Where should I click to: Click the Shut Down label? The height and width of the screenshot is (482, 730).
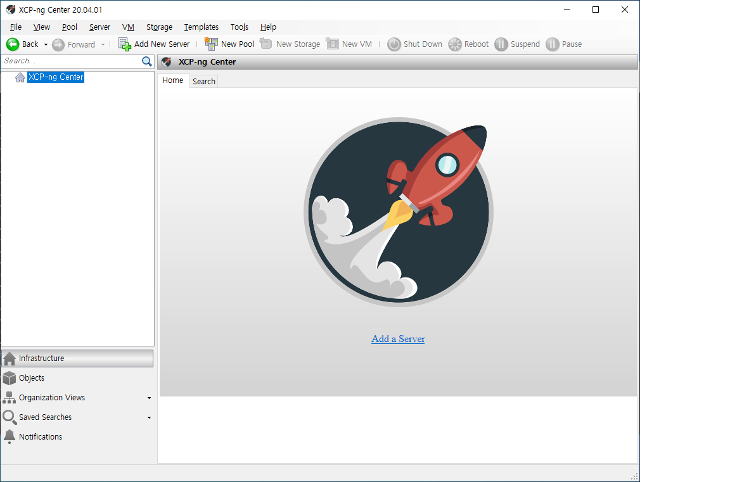click(423, 44)
